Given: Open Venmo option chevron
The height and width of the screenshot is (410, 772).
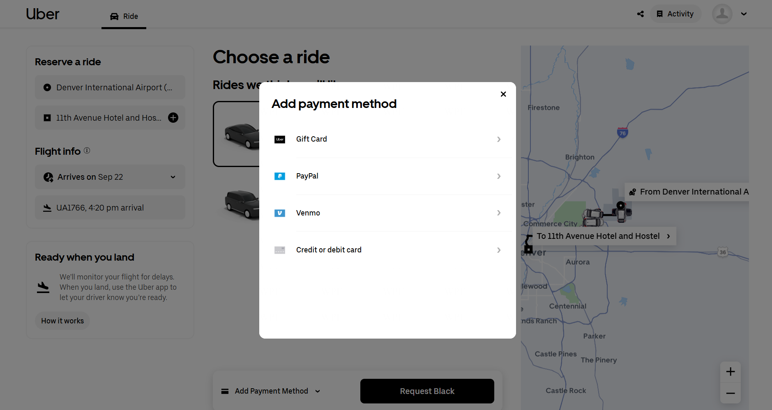Looking at the screenshot, I should pos(499,213).
